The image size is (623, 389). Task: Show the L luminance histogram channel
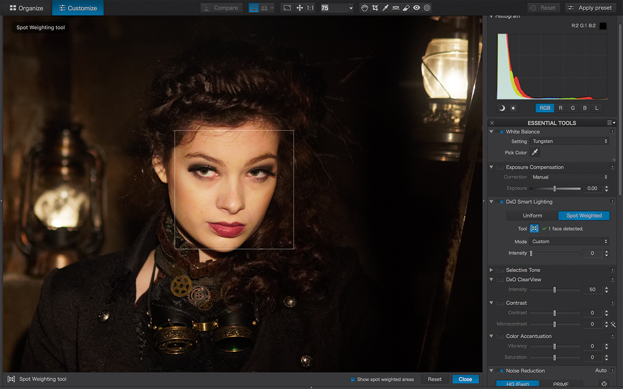tap(597, 108)
